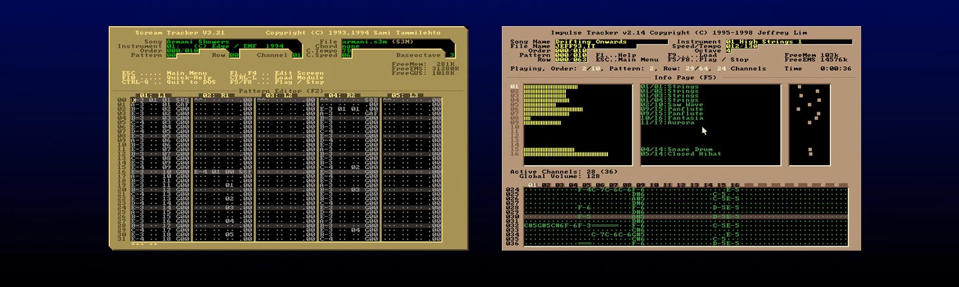Select sample entry '05/14:Closed Hihat'

coord(681,154)
